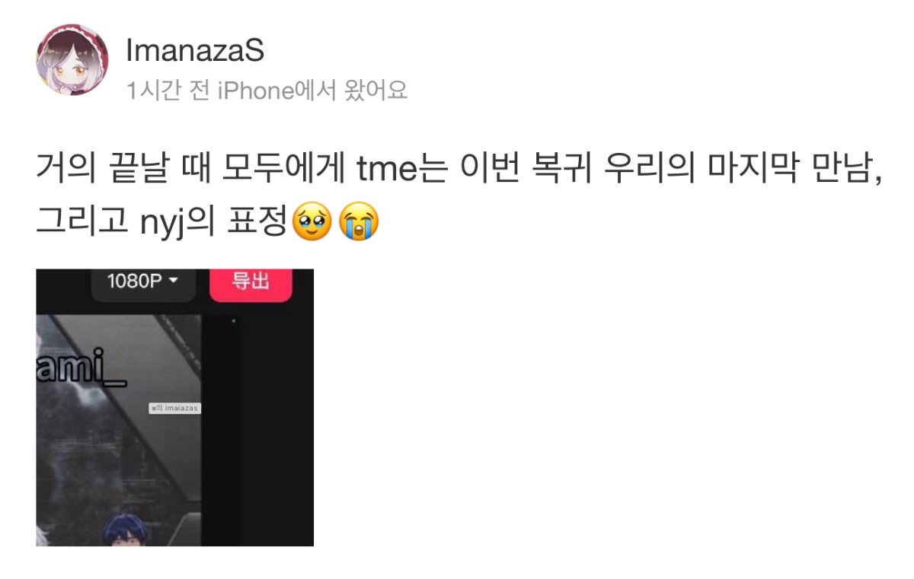Click the 'imaiazas' watermark in the image
This screenshot has width=914, height=579.
174,409
